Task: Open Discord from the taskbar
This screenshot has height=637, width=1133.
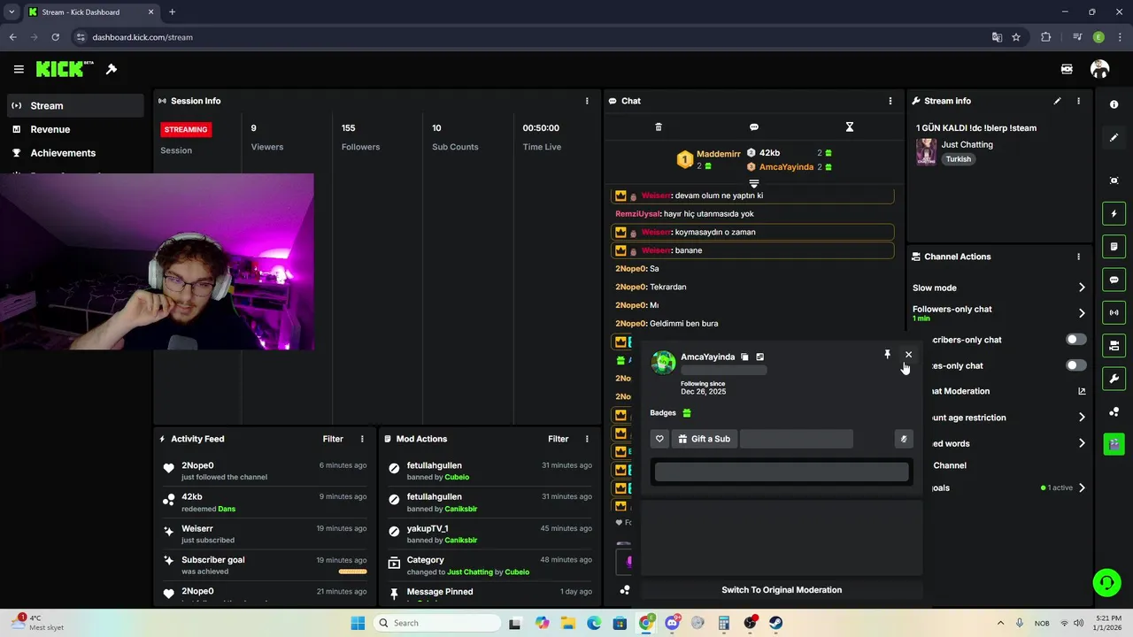Action: coord(672,623)
